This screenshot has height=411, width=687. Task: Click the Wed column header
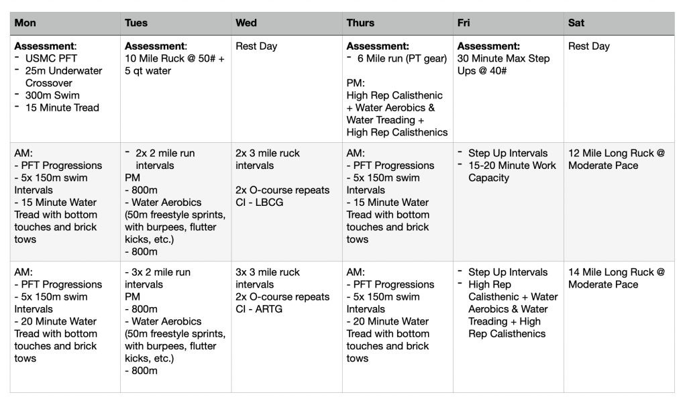click(246, 23)
